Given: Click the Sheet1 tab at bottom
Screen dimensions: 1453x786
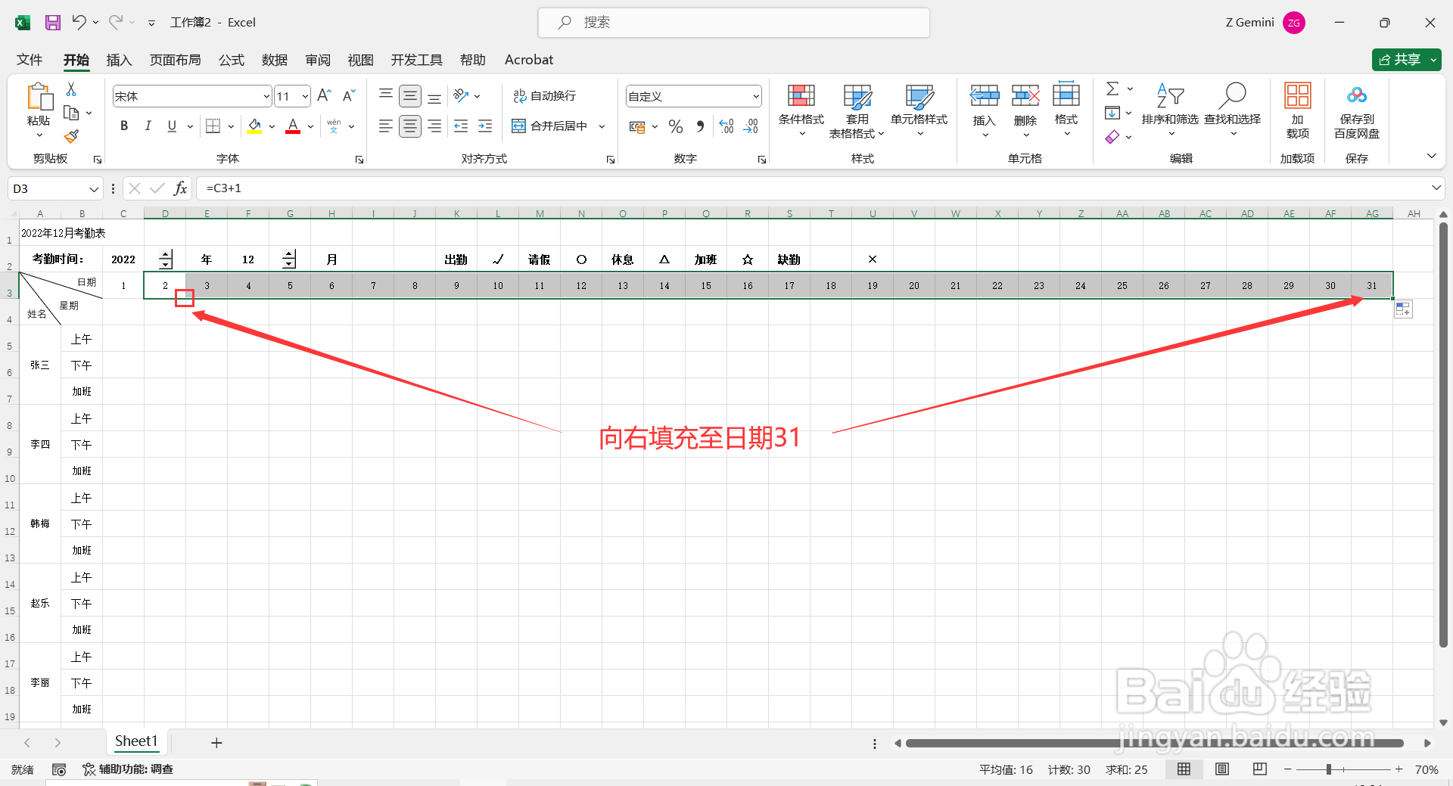Looking at the screenshot, I should click(136, 741).
